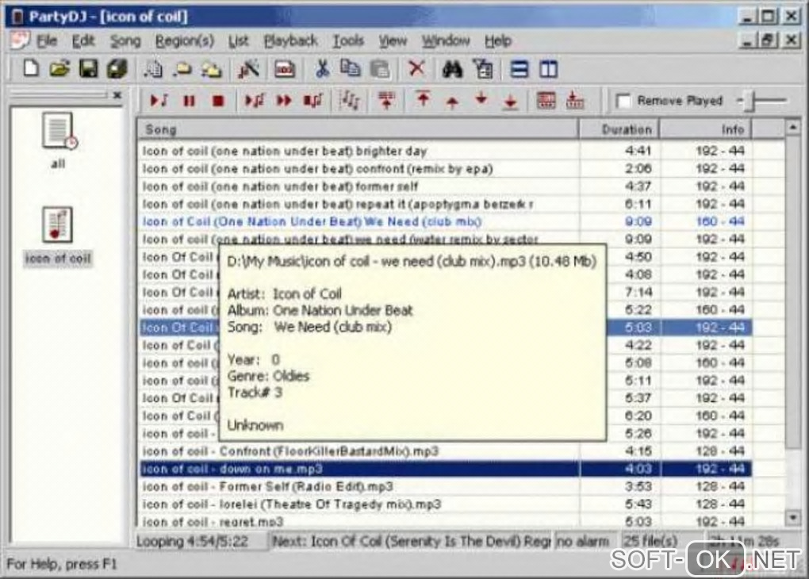Open the Tools menu

pyautogui.click(x=348, y=40)
